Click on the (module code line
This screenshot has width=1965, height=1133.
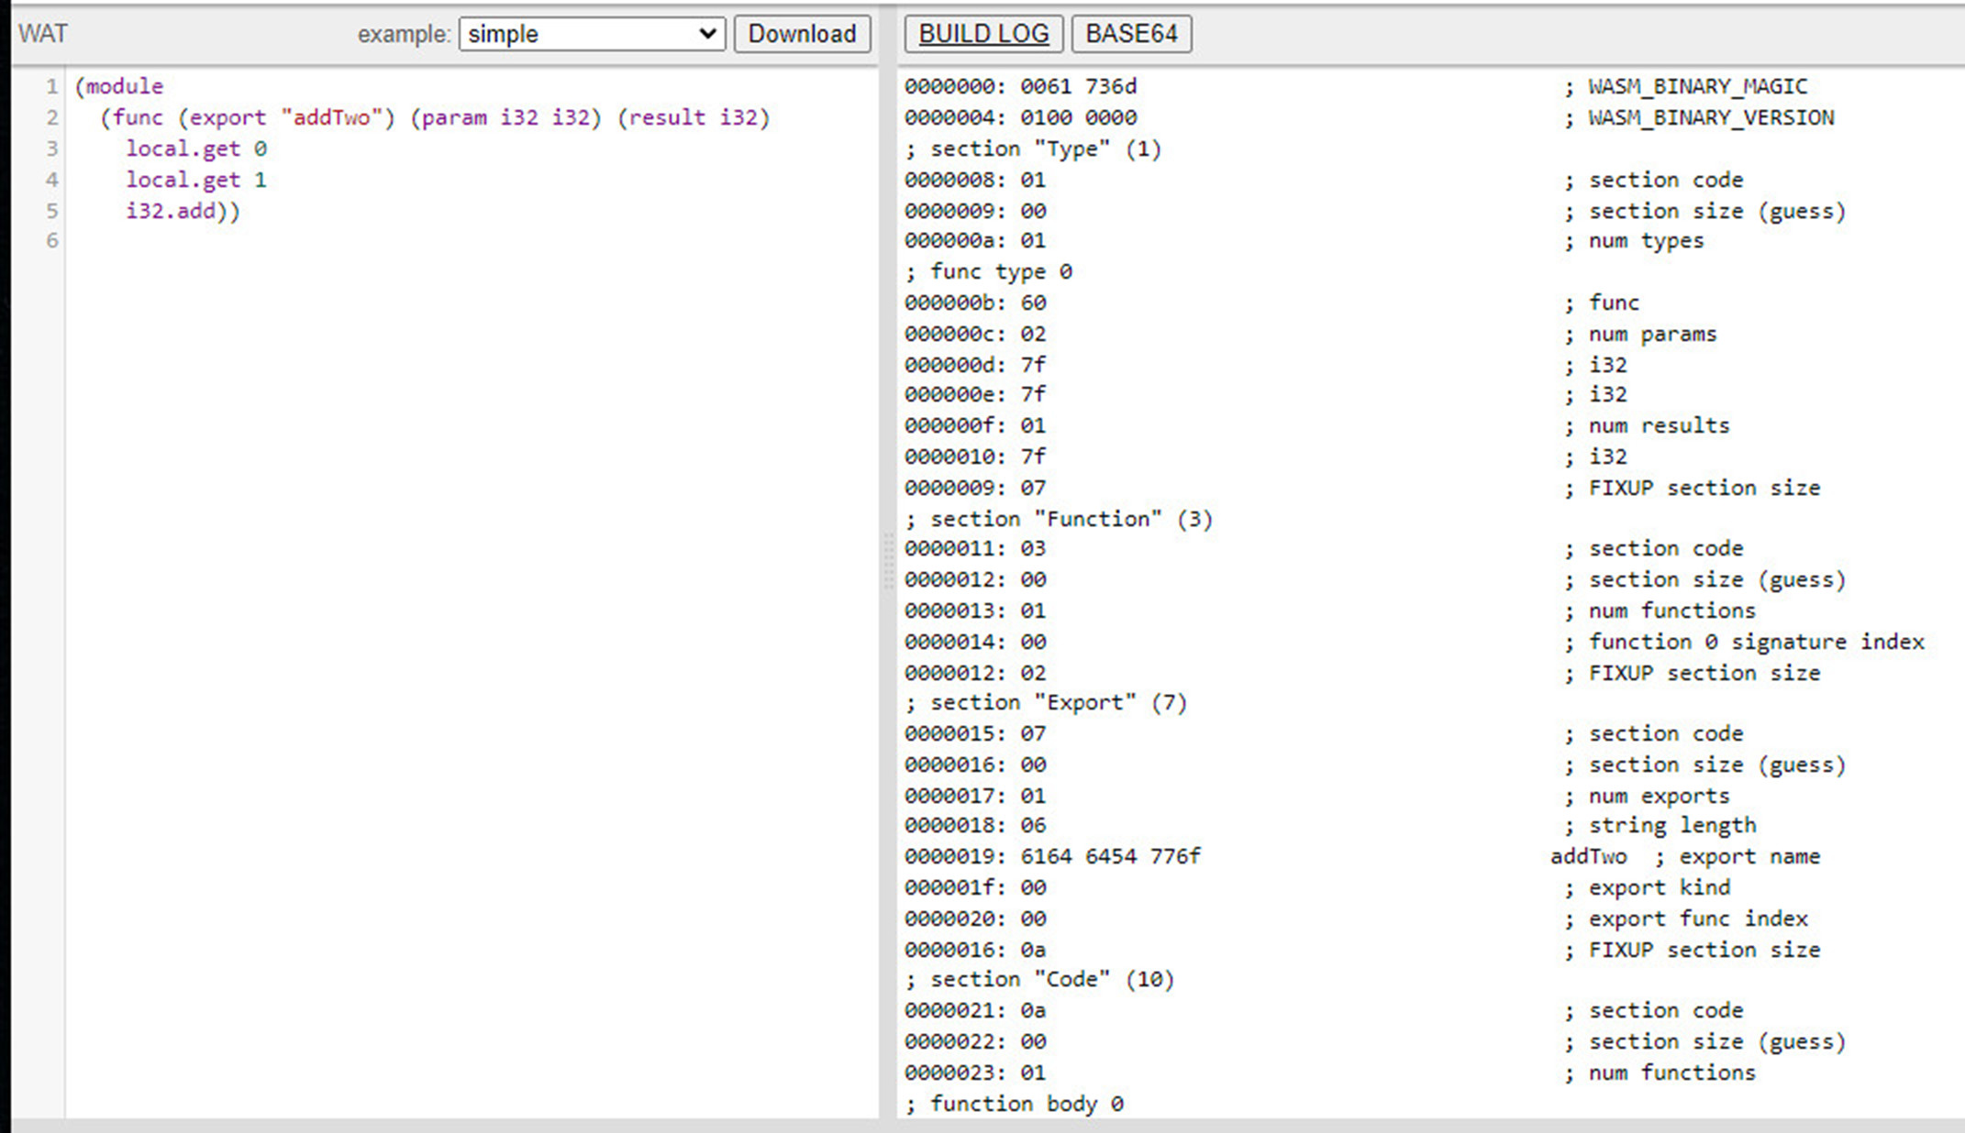[x=119, y=87]
